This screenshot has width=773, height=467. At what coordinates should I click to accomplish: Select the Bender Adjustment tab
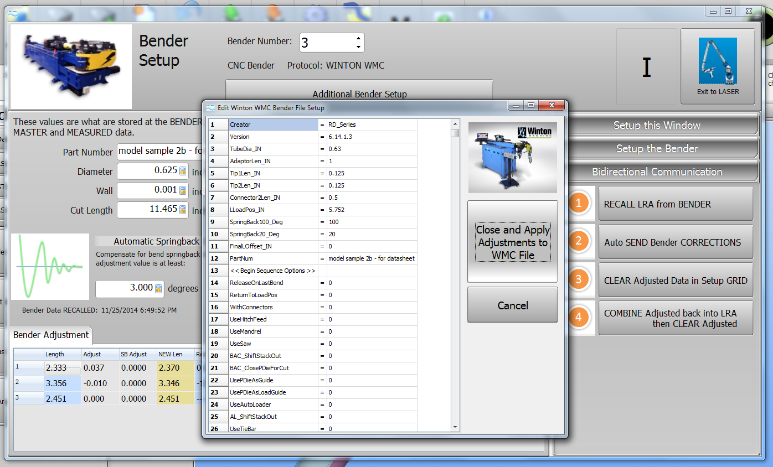[x=51, y=335]
